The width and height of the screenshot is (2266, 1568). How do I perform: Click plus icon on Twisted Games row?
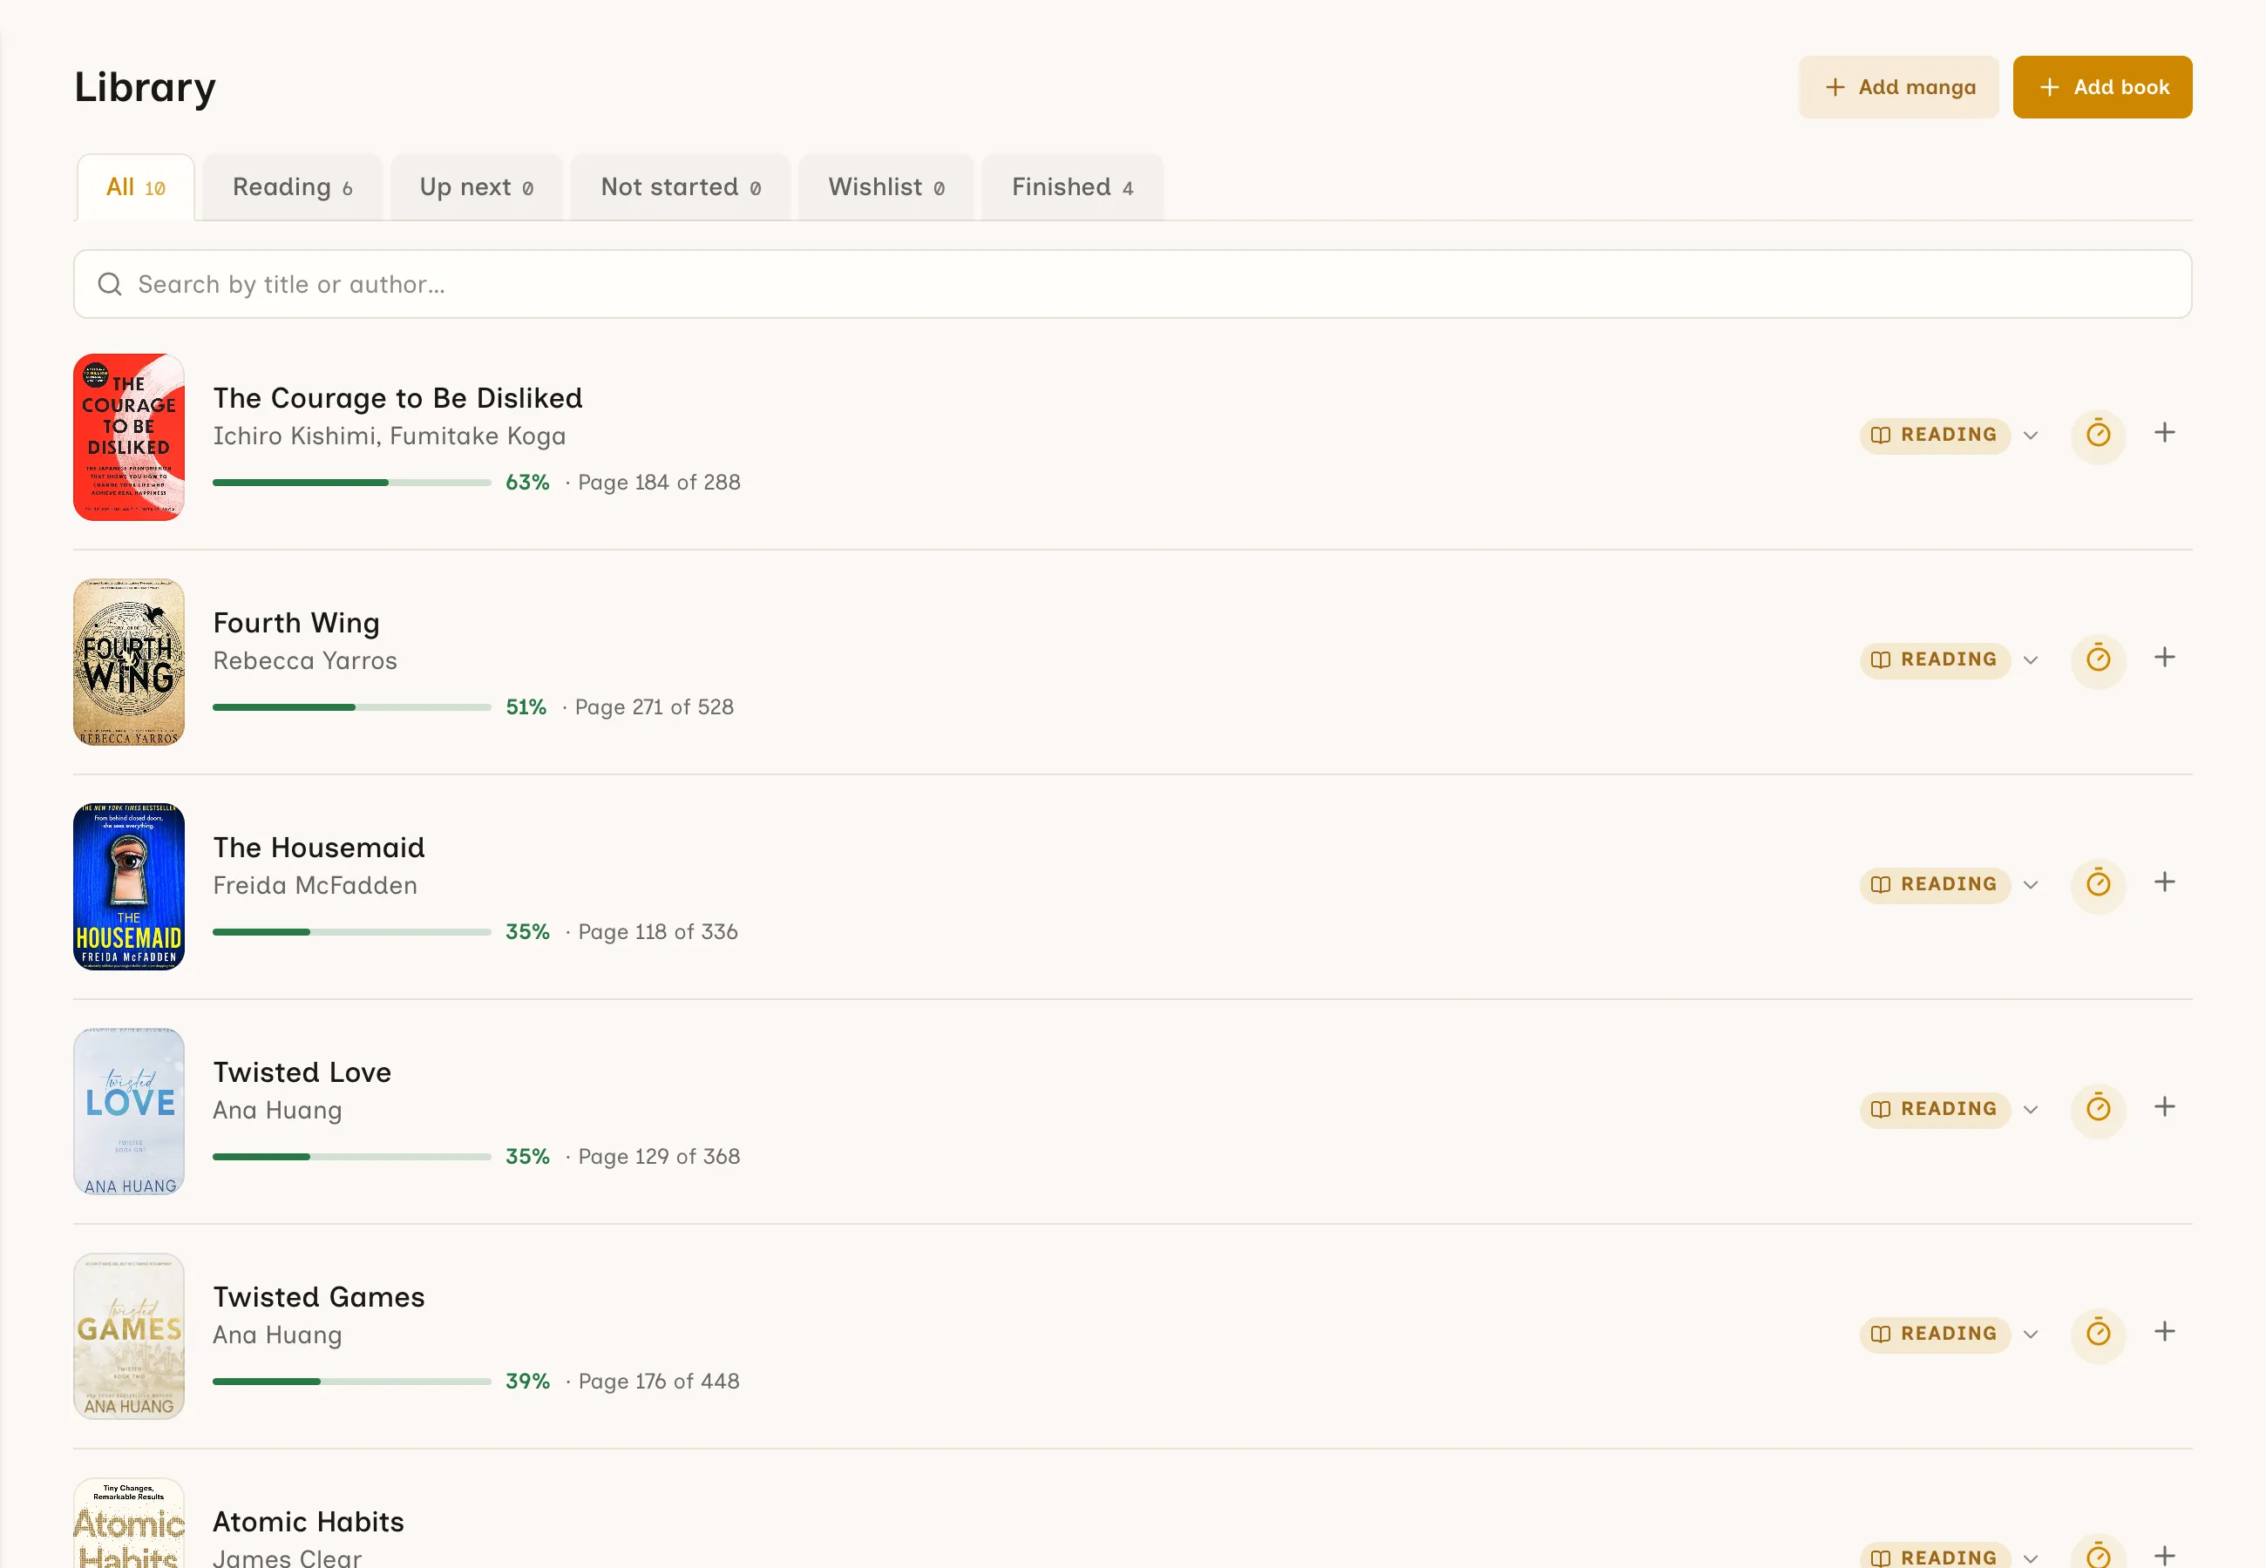point(2164,1332)
